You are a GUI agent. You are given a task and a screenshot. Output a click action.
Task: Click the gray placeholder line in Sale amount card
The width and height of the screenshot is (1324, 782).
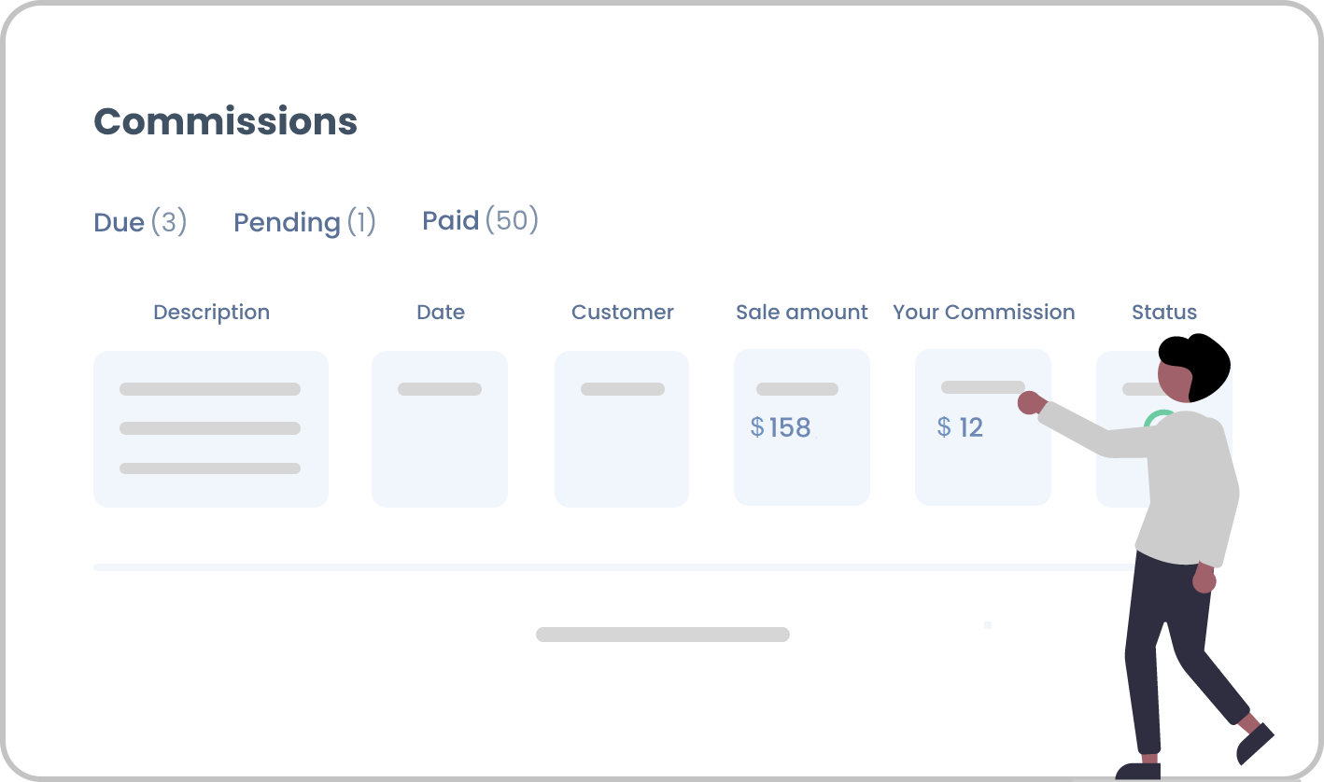click(x=797, y=389)
